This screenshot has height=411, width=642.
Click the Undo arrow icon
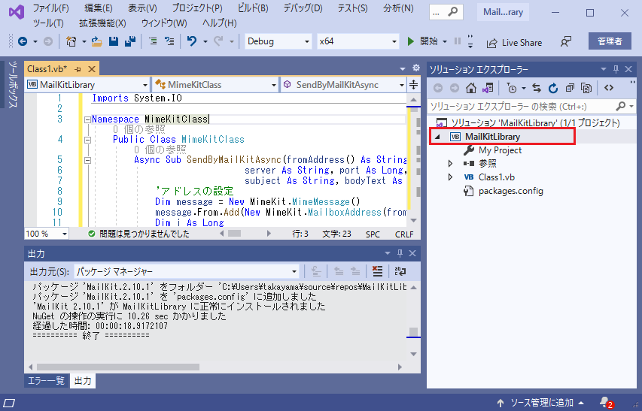click(x=192, y=41)
